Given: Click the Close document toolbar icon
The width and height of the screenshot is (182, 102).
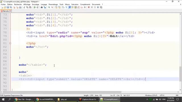Looking at the screenshot, I should click(x=14, y=7).
